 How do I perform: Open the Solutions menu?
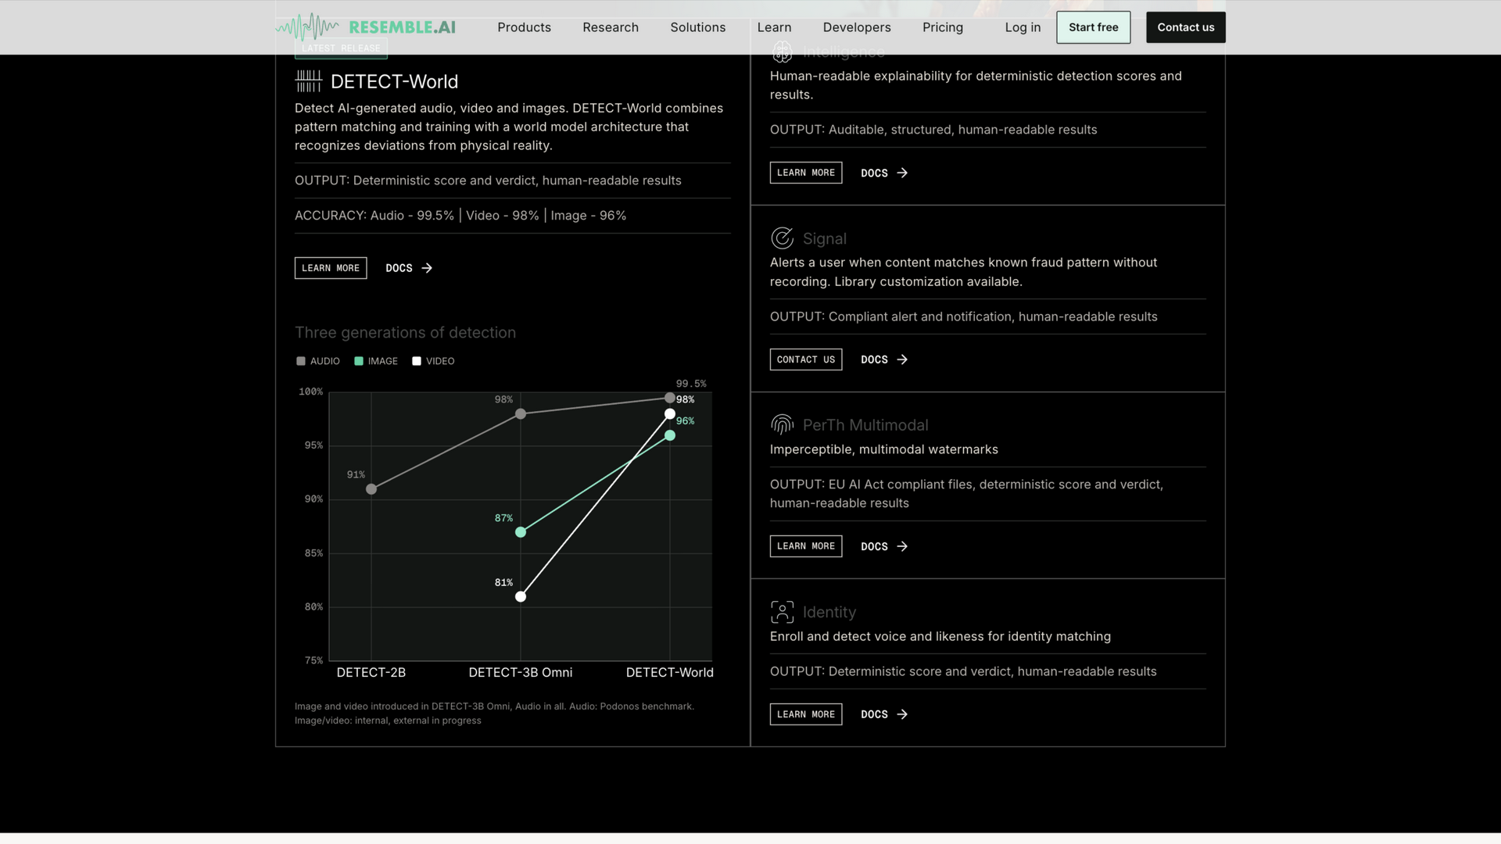(697, 27)
